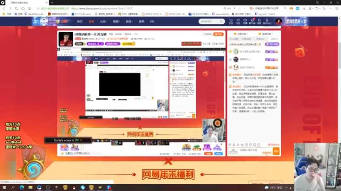
Task: Click the orange 充值 recharge button
Action: pos(208,154)
